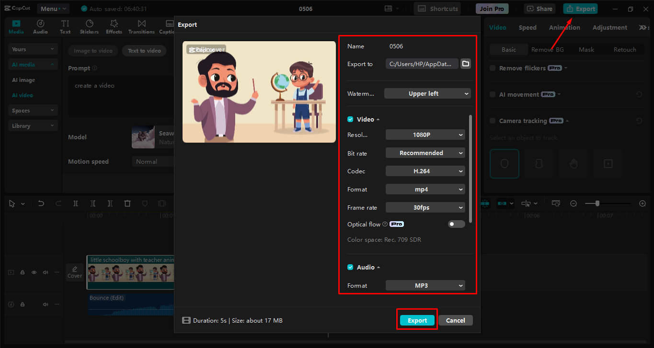This screenshot has height=348, width=654.
Task: Click the Delete icon in the timeline toolbar
Action: coord(127,203)
